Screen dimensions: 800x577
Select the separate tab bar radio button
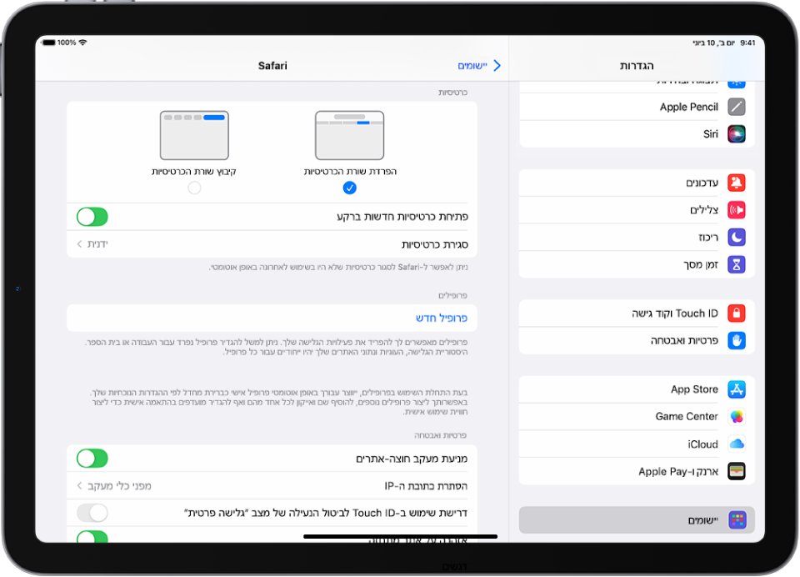click(350, 188)
